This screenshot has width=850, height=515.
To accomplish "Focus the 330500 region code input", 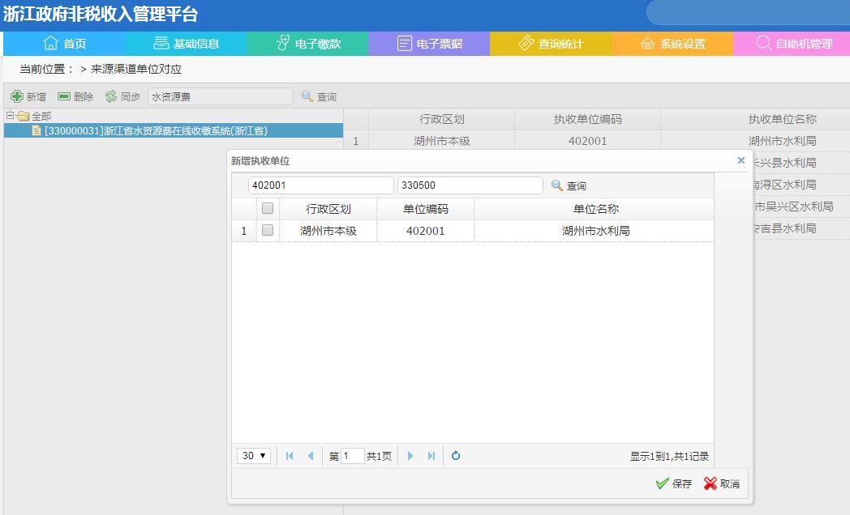I will point(470,185).
